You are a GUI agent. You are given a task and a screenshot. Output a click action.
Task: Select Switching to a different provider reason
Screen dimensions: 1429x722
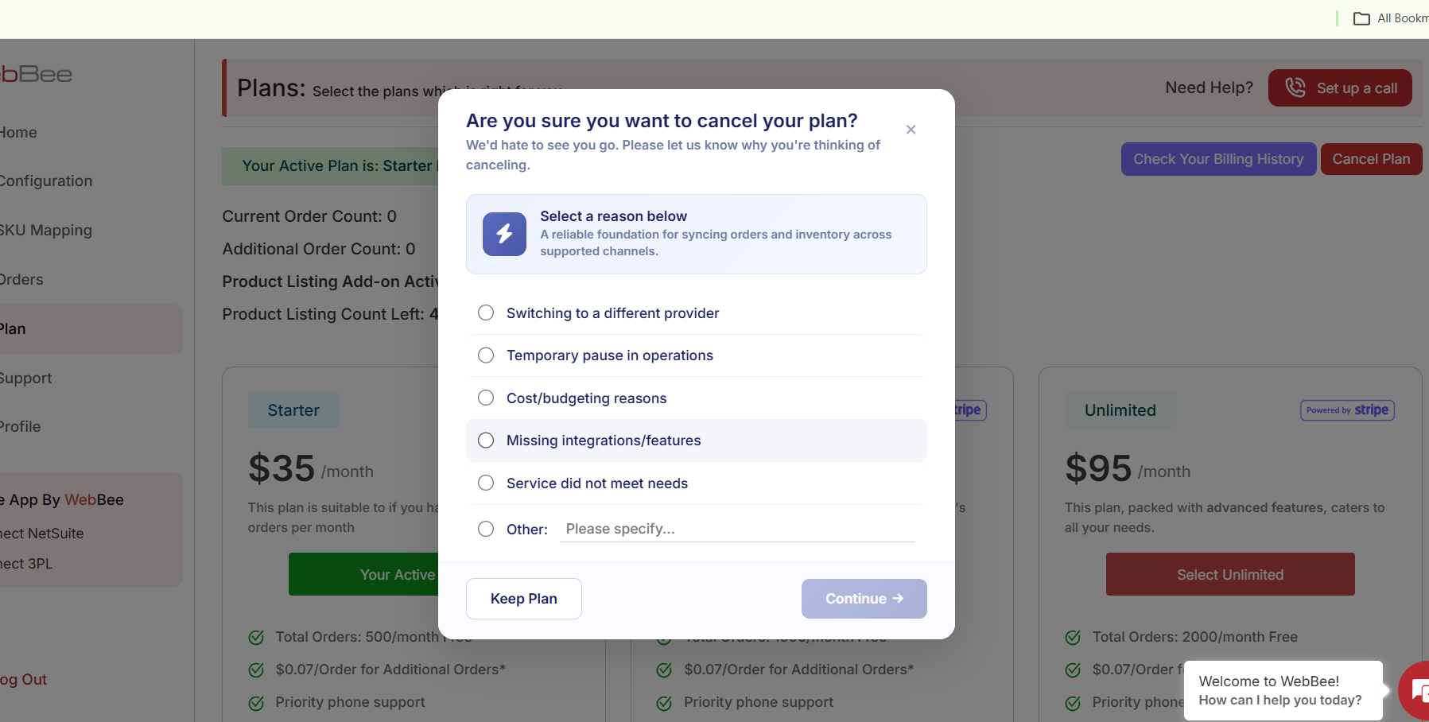(486, 313)
